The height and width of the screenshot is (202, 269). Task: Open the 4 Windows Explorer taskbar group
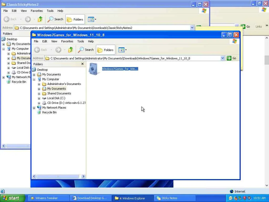pos(132,198)
